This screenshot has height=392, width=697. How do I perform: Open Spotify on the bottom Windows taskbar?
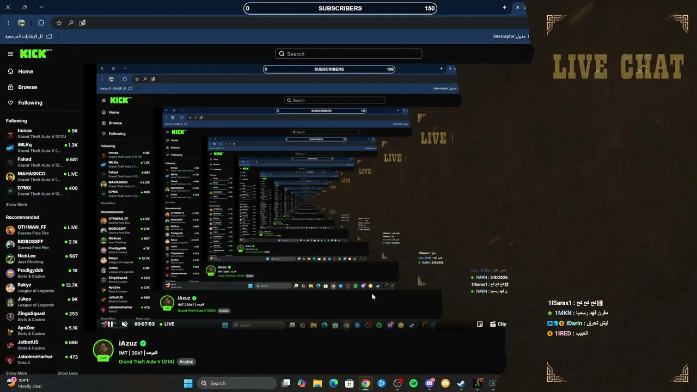(413, 383)
